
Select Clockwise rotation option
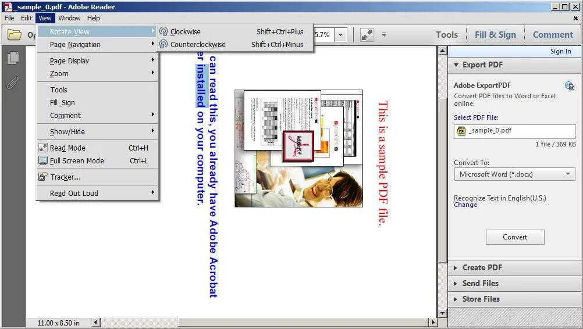pyautogui.click(x=236, y=31)
